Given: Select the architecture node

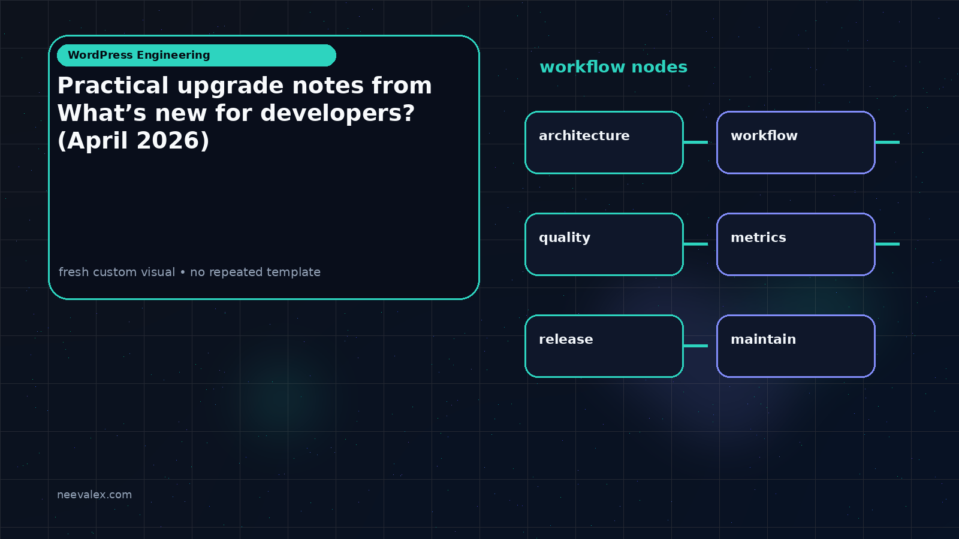Looking at the screenshot, I should (604, 143).
